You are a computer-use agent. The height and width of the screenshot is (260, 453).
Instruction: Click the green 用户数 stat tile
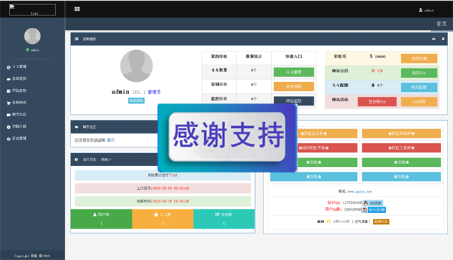[x=102, y=219]
